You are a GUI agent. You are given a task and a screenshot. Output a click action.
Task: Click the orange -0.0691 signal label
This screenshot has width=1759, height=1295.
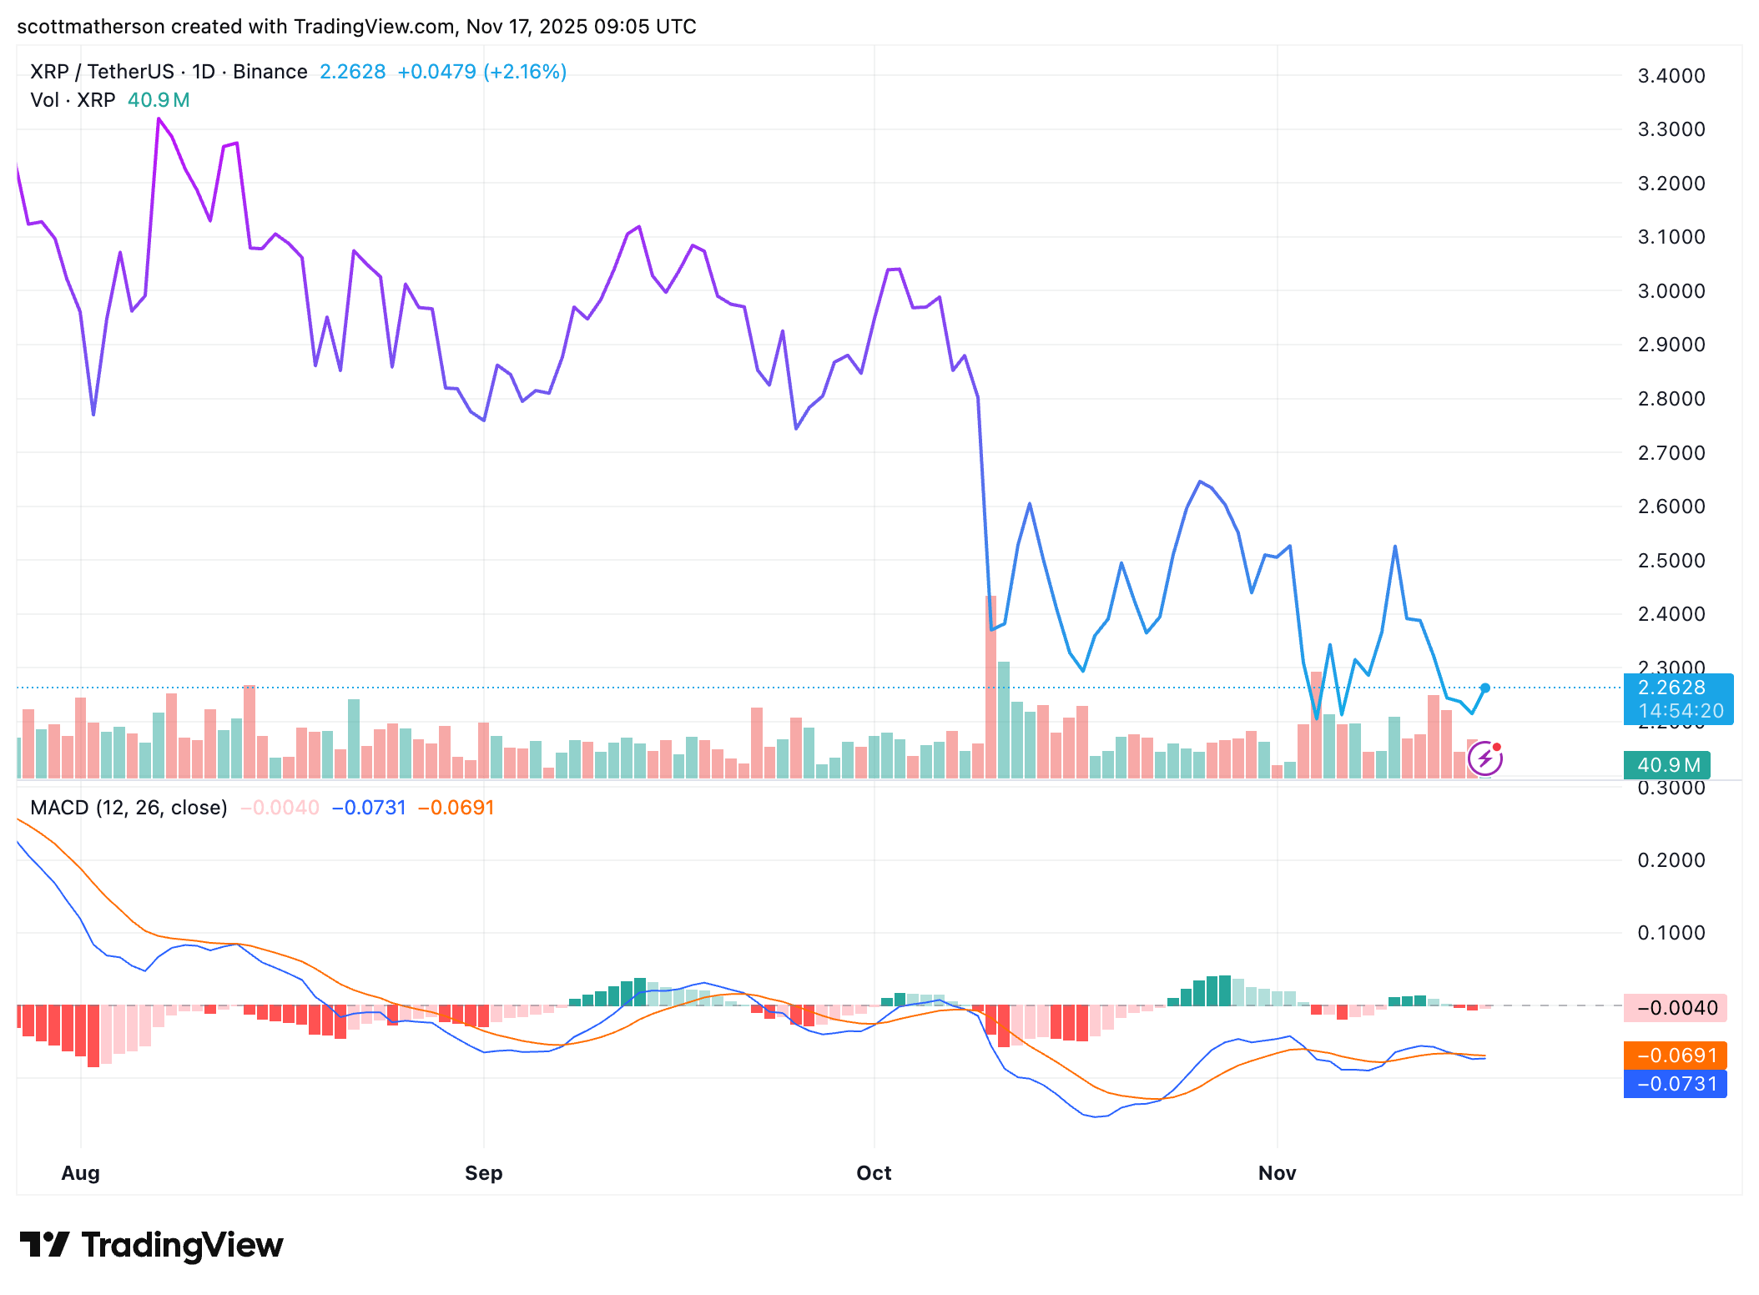tap(1675, 1056)
